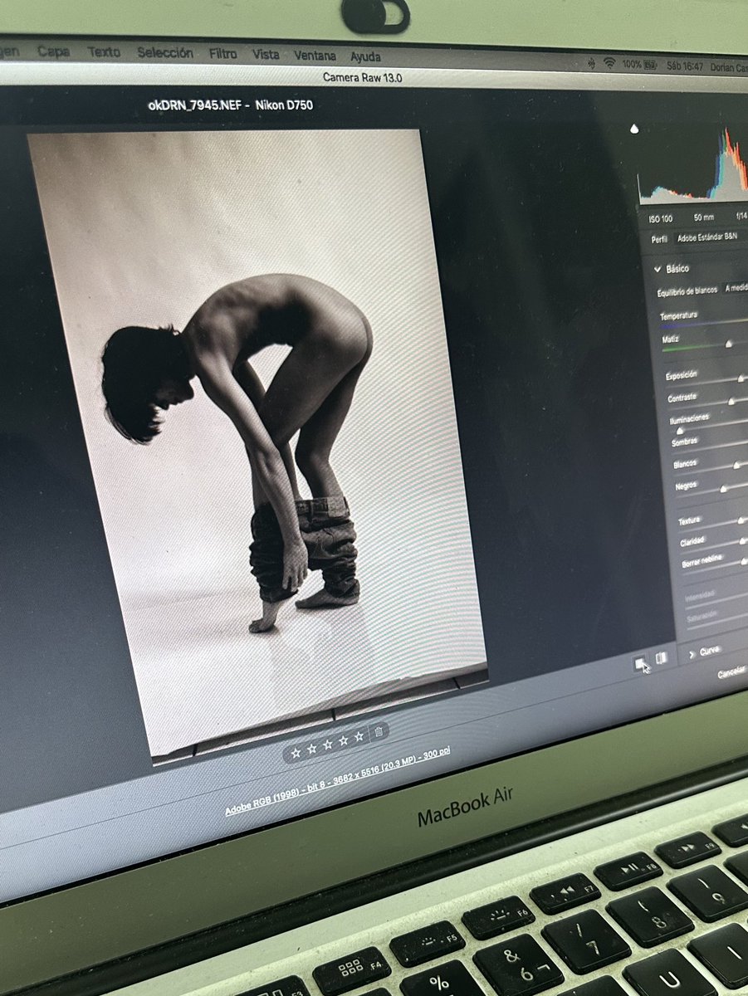Viewport: 748px width, 996px height.
Task: Click the Exposición slider handle
Action: (x=740, y=378)
